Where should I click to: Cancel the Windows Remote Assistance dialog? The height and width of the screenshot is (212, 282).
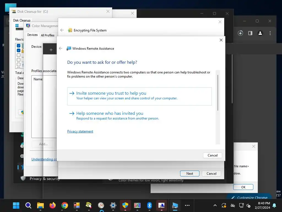pos(212,155)
